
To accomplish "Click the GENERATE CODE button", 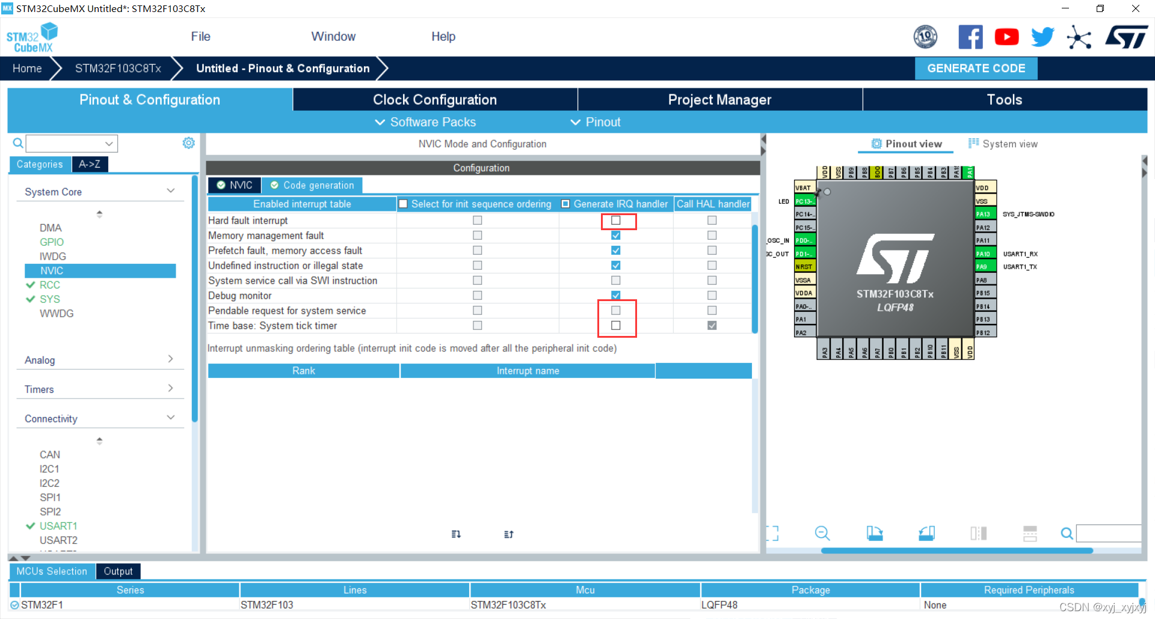I will pyautogui.click(x=976, y=69).
